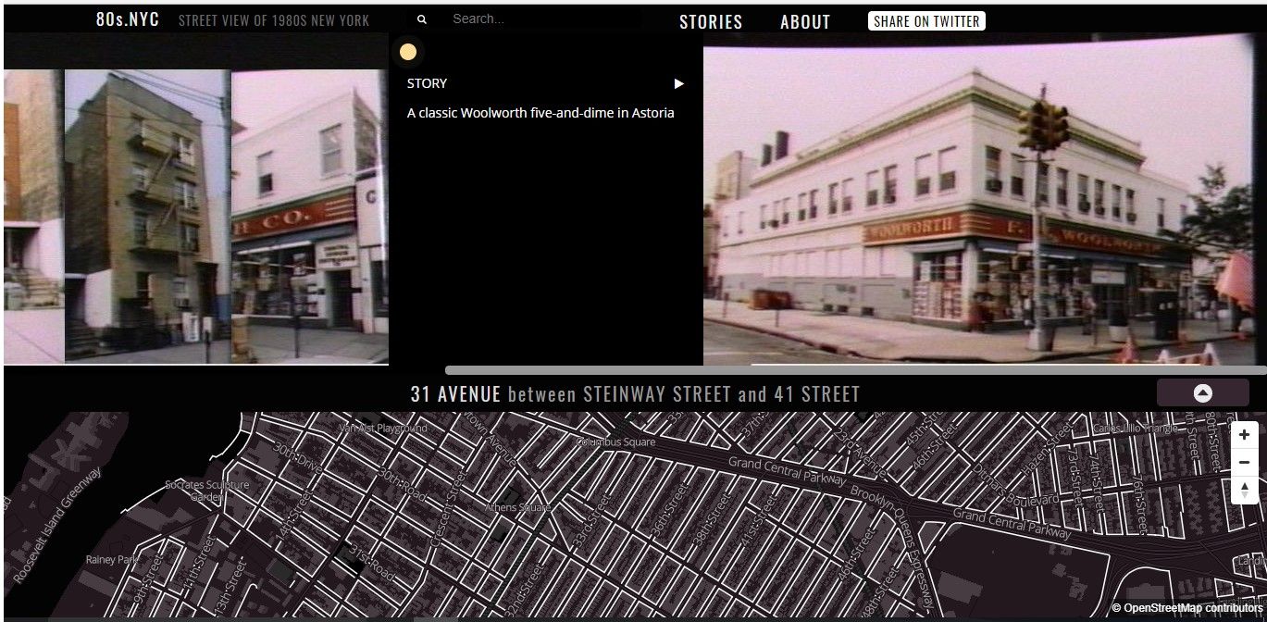Open the white storefront street photo
Screen dimensions: 1267x622
pyautogui.click(x=309, y=216)
